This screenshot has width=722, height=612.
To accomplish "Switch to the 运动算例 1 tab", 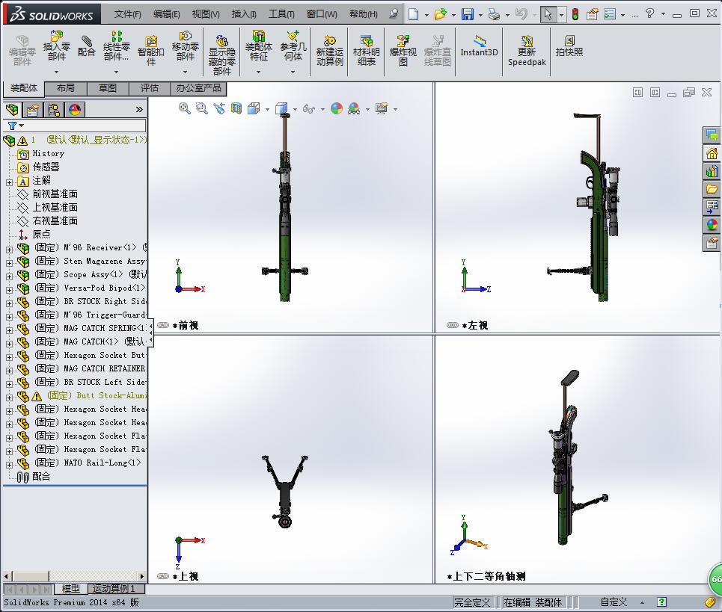I will (x=114, y=589).
